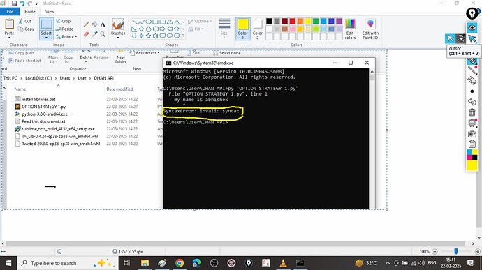482x270 pixels.
Task: Switch to the Home ribbon tab
Action: (x=30, y=12)
